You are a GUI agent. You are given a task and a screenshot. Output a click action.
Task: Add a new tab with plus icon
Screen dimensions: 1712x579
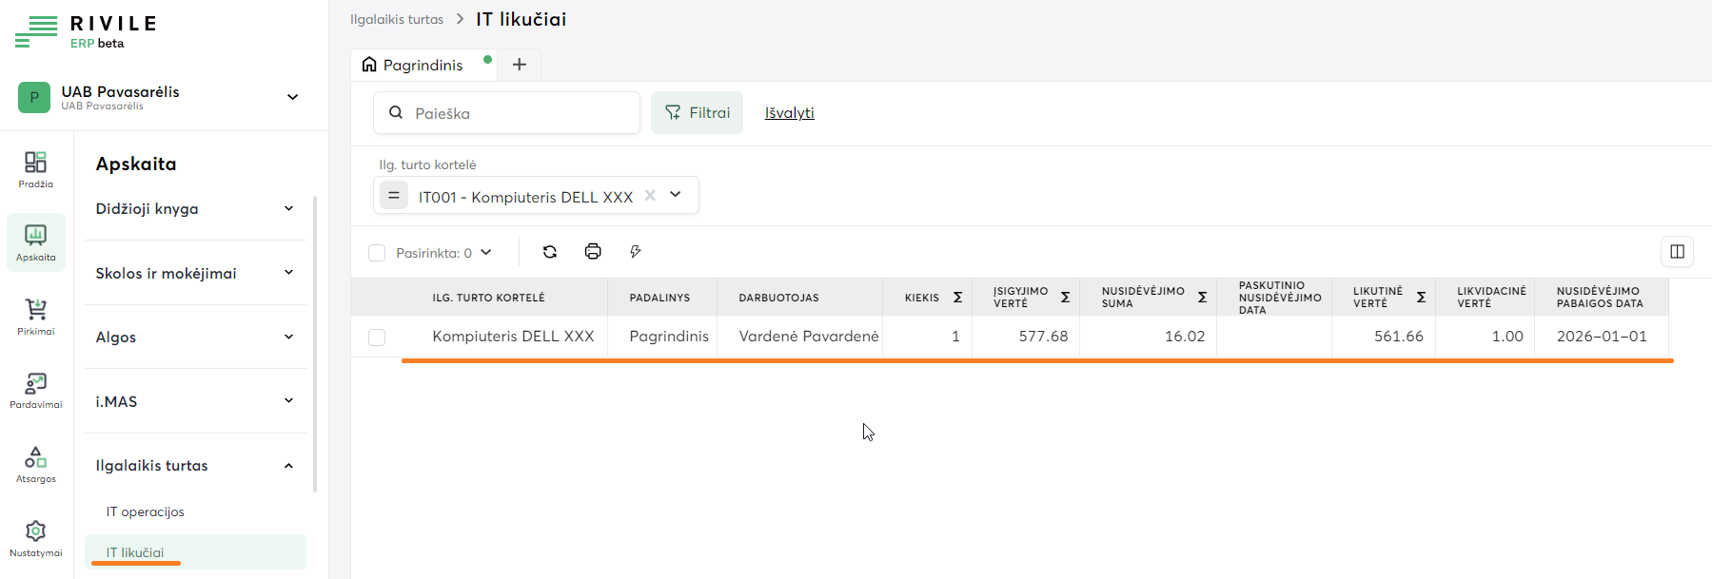click(520, 65)
